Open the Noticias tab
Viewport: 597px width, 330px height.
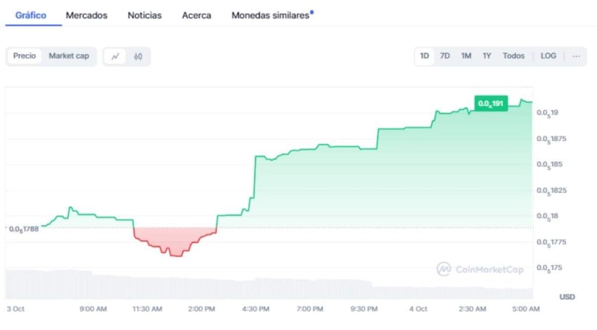click(x=145, y=15)
